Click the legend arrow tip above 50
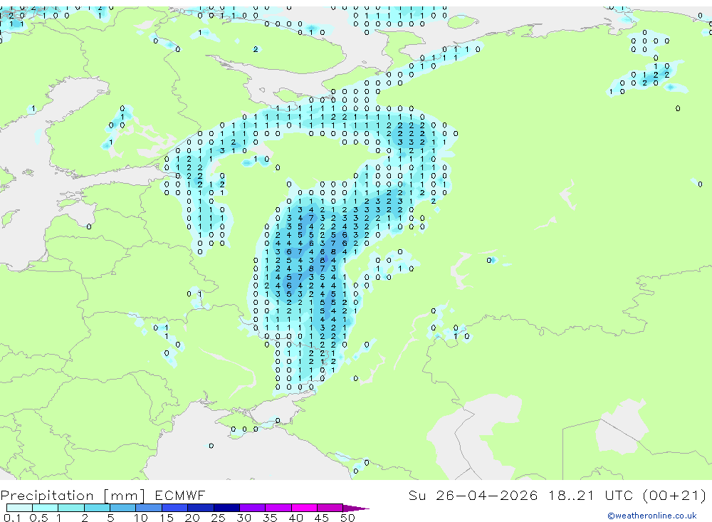712x522 pixels. (356, 508)
